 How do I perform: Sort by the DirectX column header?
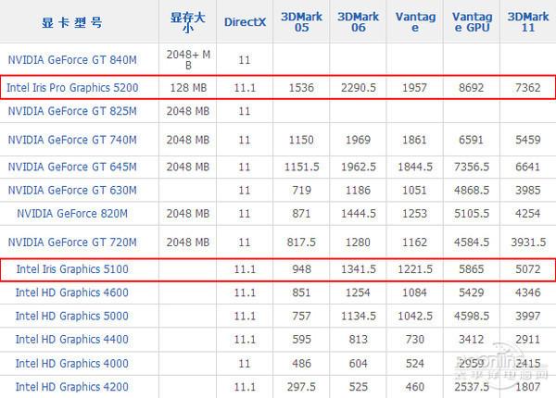click(245, 22)
